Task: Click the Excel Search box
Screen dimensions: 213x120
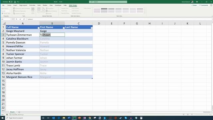Action: pyautogui.click(x=108, y=2)
